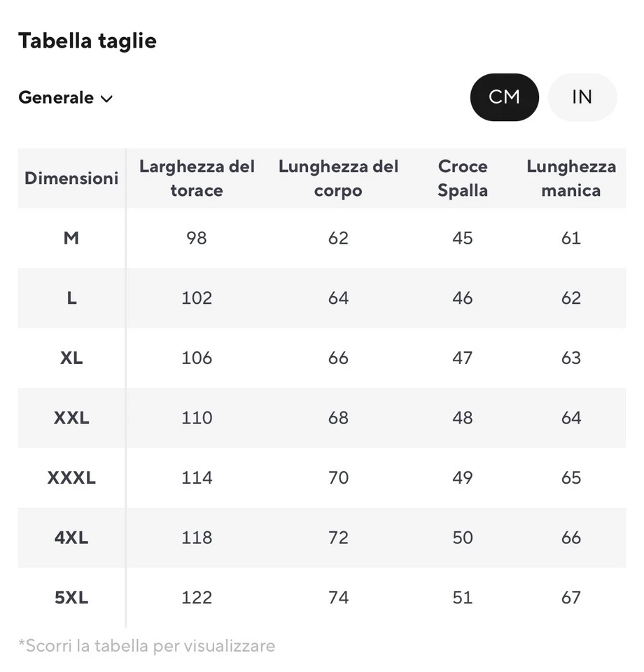
Task: Select the M size row label
Action: pyautogui.click(x=71, y=238)
